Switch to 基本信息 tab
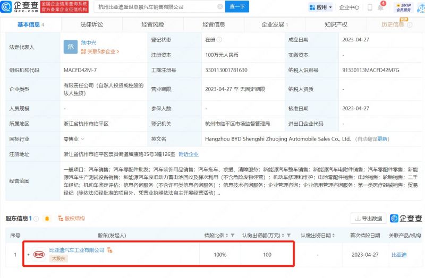Viewport: 425px width, 278px height. click(30, 24)
